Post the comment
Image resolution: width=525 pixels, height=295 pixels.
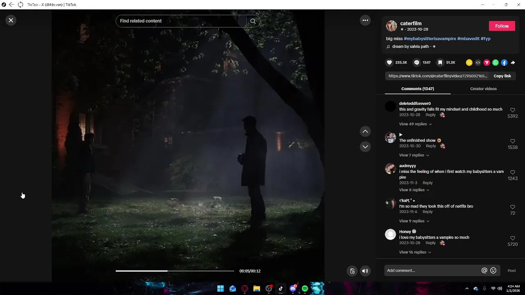511,270
